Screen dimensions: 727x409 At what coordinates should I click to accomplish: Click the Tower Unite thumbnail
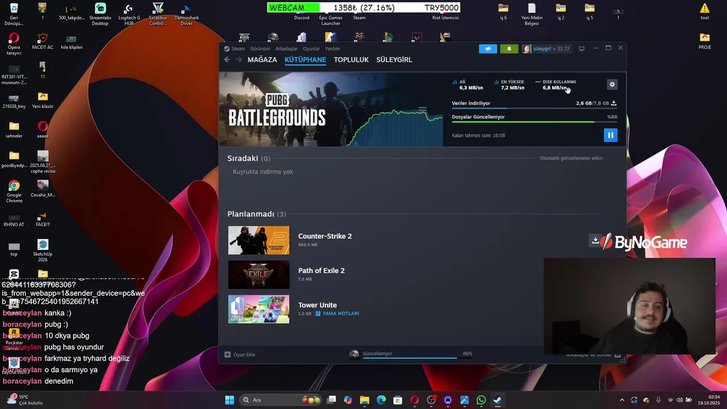click(258, 310)
